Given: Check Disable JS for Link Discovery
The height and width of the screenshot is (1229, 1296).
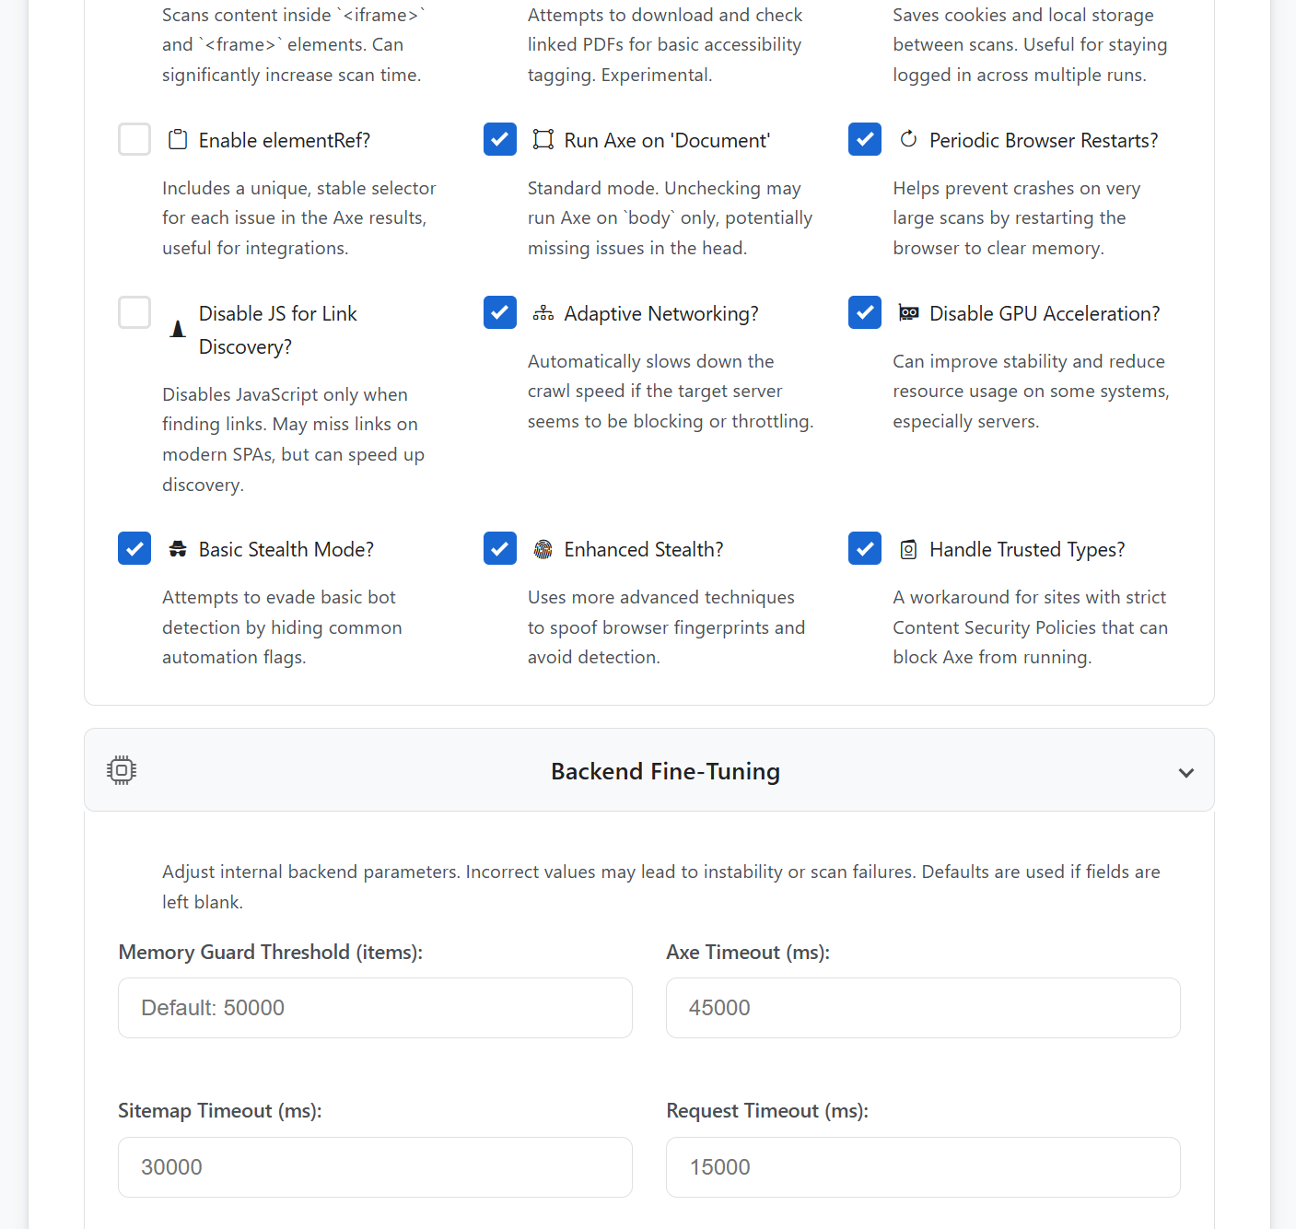Looking at the screenshot, I should coord(134,312).
